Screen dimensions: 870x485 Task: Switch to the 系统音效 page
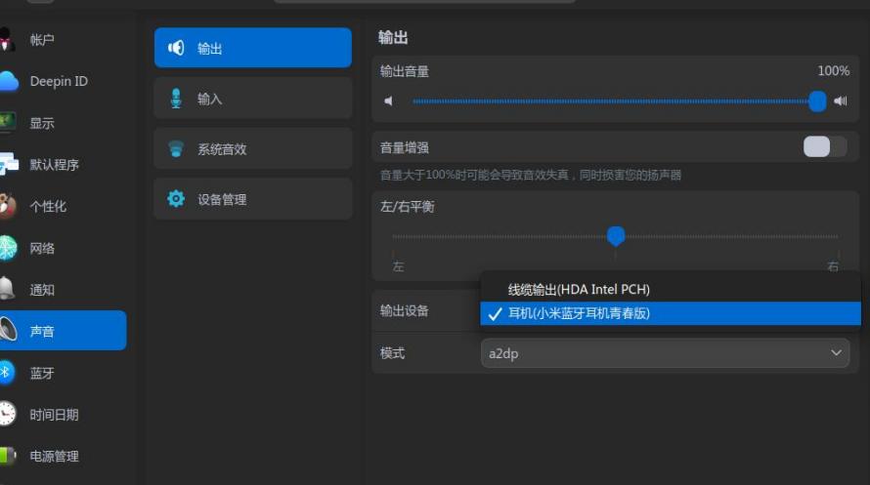253,148
